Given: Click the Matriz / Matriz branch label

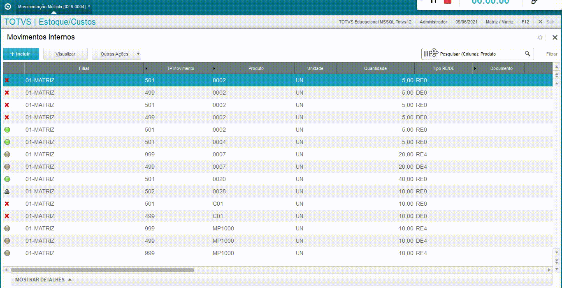Looking at the screenshot, I should pyautogui.click(x=499, y=22).
